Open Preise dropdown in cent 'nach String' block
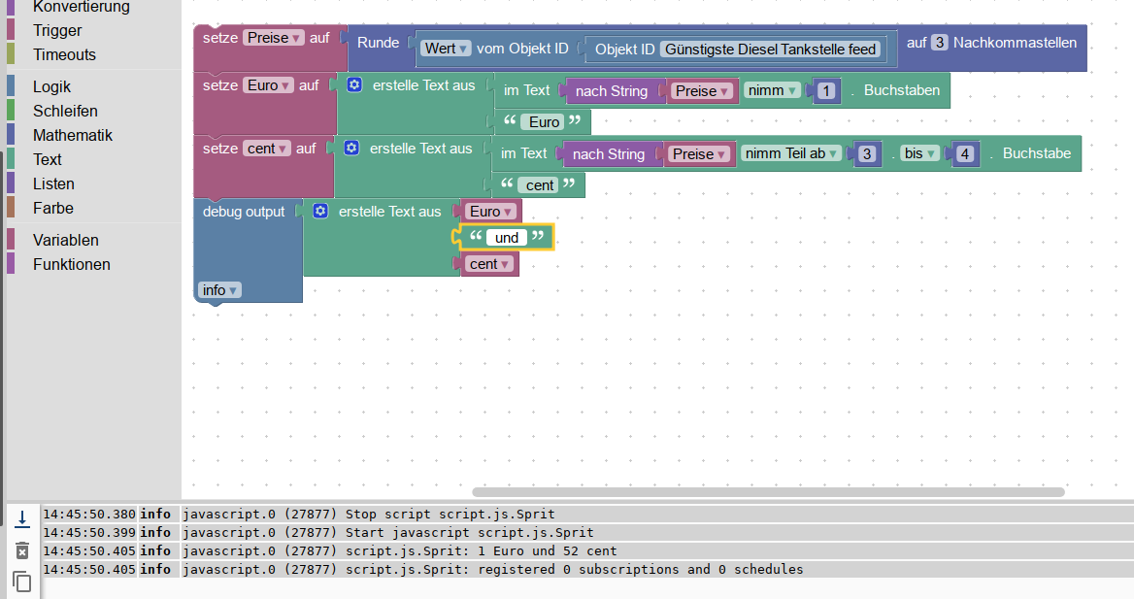This screenshot has width=1134, height=599. coord(699,154)
